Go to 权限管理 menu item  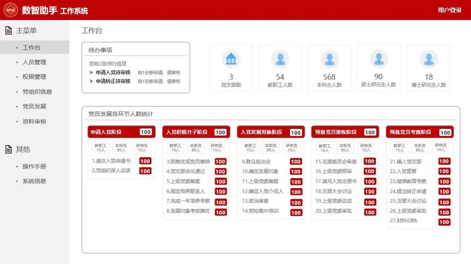pyautogui.click(x=34, y=77)
